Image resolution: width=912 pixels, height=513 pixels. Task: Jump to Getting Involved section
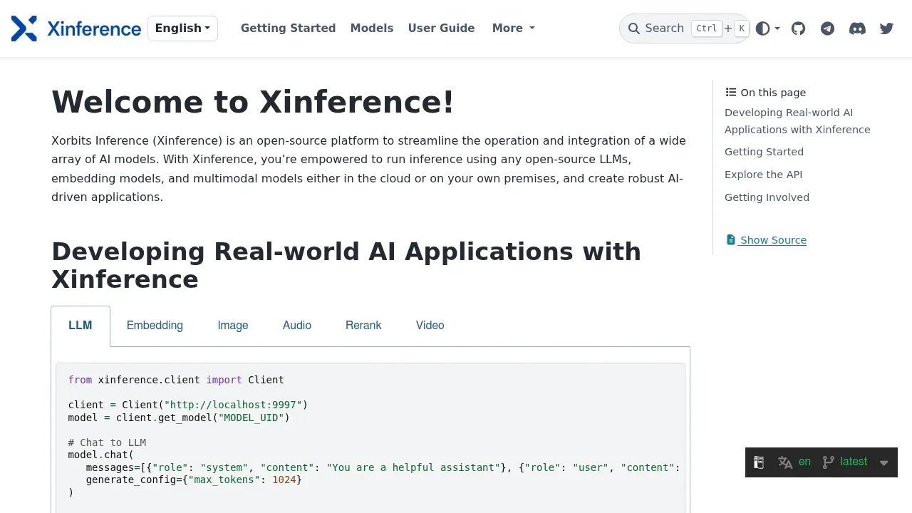[x=767, y=197]
